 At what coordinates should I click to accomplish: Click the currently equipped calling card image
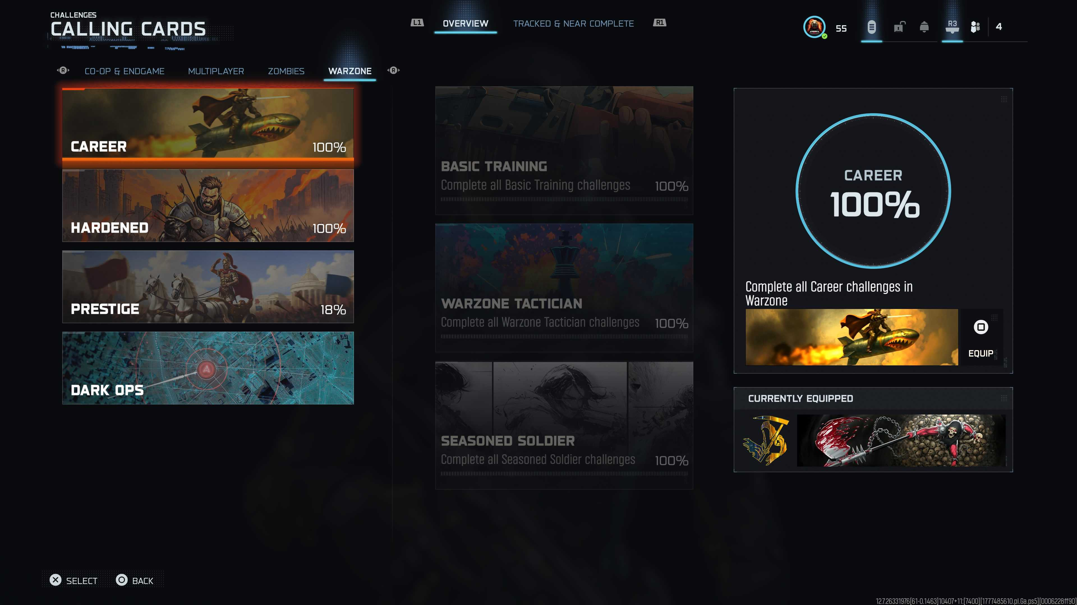(901, 441)
